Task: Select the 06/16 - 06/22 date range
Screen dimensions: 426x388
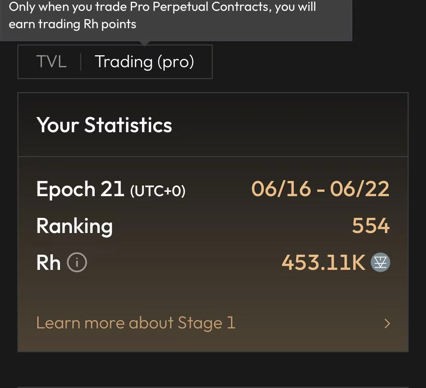Action: pos(320,189)
